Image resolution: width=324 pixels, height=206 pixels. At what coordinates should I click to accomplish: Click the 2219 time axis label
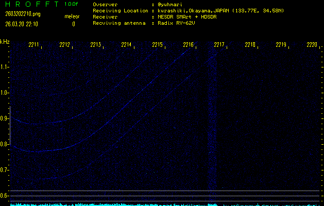pyautogui.click(x=281, y=45)
